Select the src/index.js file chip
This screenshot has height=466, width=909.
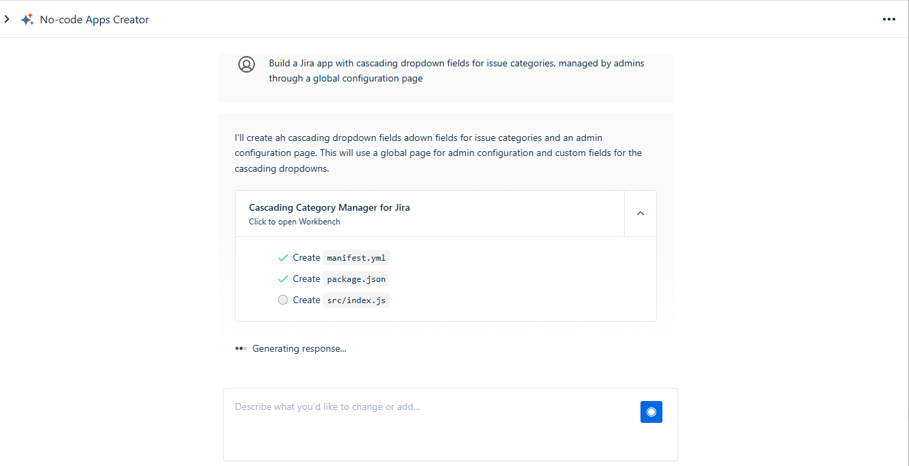356,300
